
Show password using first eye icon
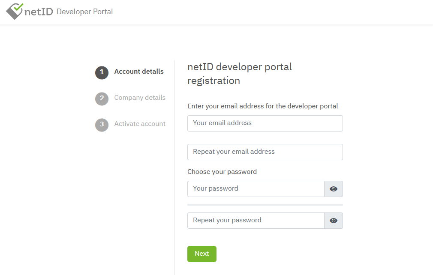coord(334,189)
